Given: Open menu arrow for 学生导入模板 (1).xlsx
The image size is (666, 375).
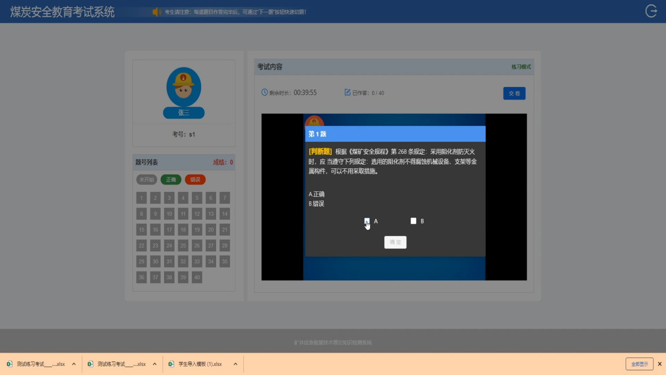Looking at the screenshot, I should coord(235,364).
